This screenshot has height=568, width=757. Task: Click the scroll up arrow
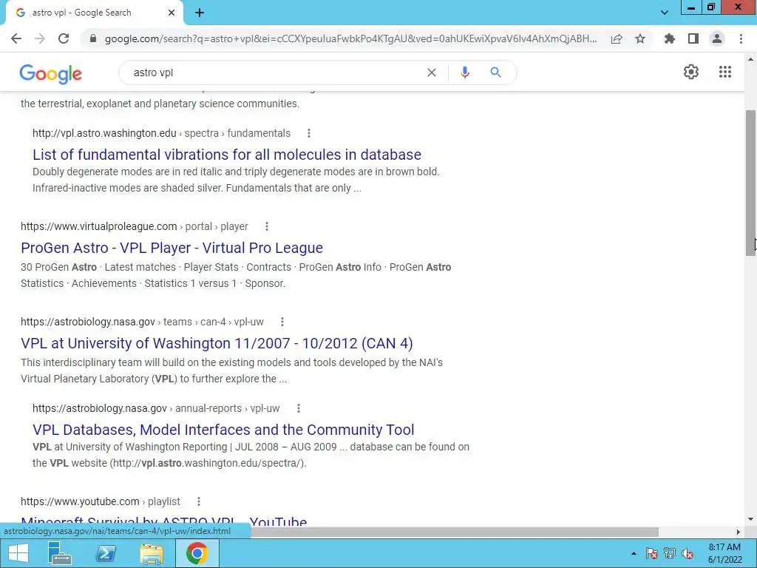pyautogui.click(x=750, y=59)
